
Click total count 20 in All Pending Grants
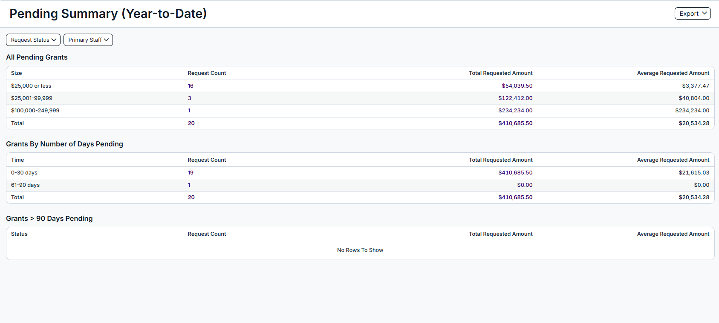[x=191, y=123]
